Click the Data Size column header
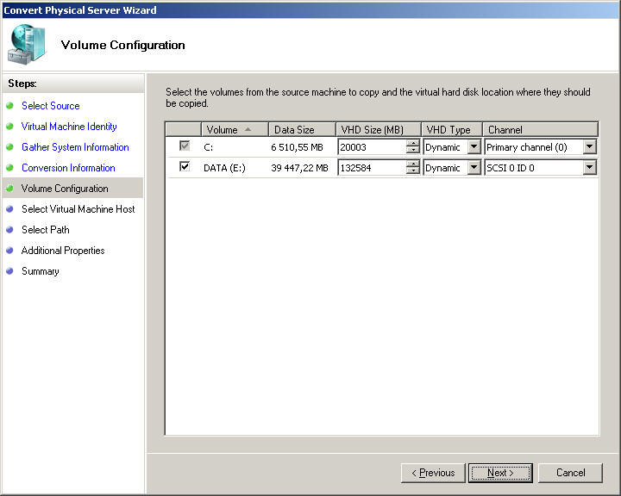This screenshot has height=496, width=621. coord(302,129)
